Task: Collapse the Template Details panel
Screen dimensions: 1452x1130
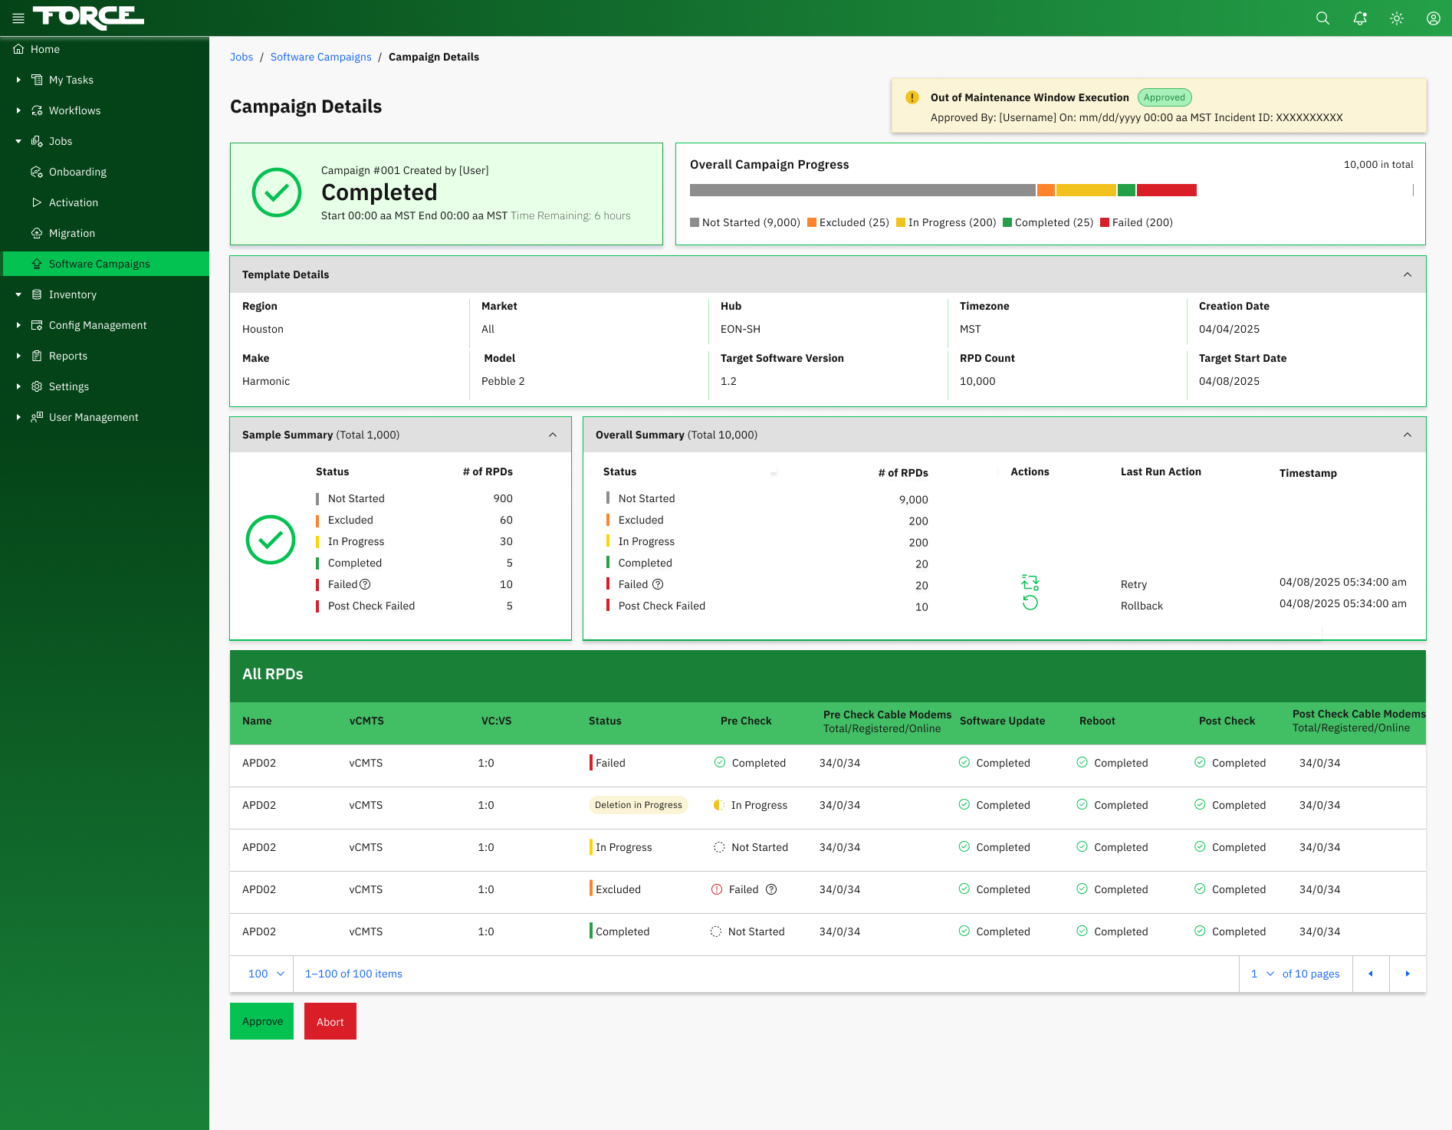Action: click(x=1407, y=274)
